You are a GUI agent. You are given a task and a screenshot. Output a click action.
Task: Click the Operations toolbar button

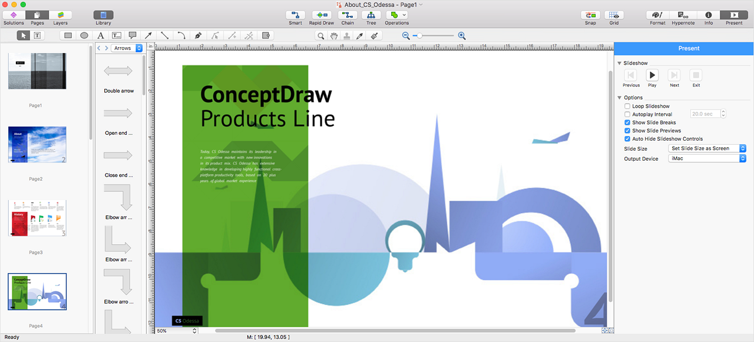[x=396, y=15]
